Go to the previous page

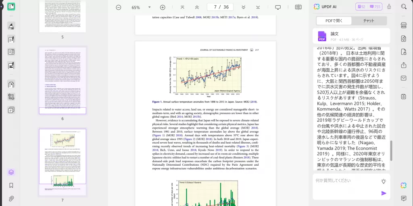[x=197, y=7]
